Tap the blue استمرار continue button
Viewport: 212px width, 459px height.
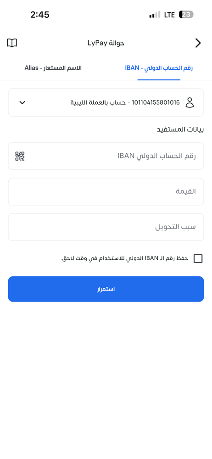click(x=106, y=289)
